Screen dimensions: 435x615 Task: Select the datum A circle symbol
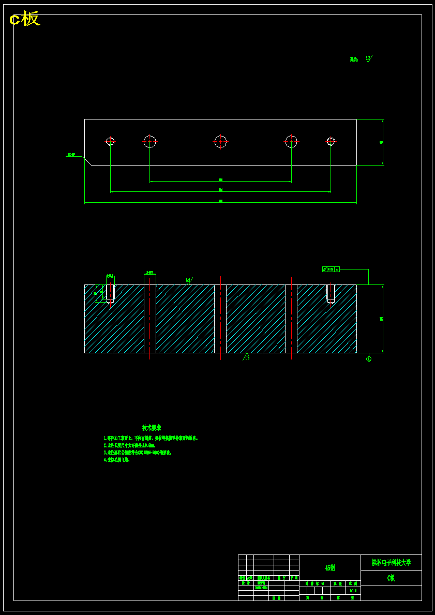pyautogui.click(x=369, y=358)
